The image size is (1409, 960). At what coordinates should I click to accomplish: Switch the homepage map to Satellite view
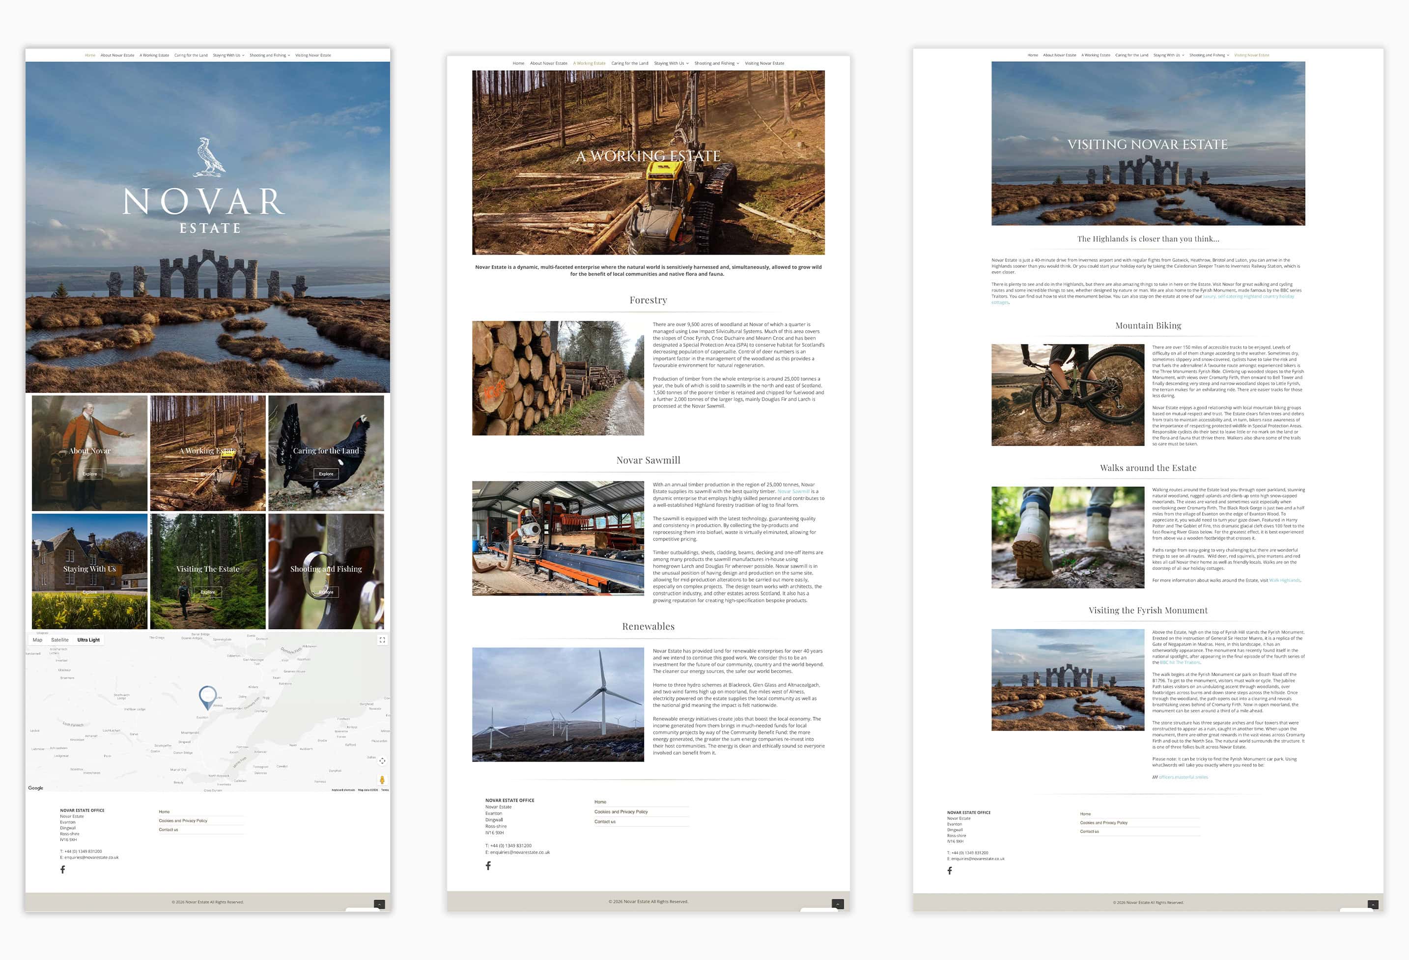coord(59,640)
